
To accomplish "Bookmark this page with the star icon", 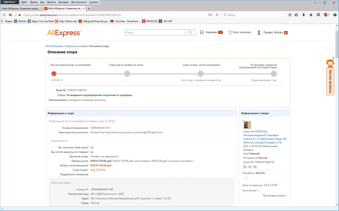I will pos(290,15).
